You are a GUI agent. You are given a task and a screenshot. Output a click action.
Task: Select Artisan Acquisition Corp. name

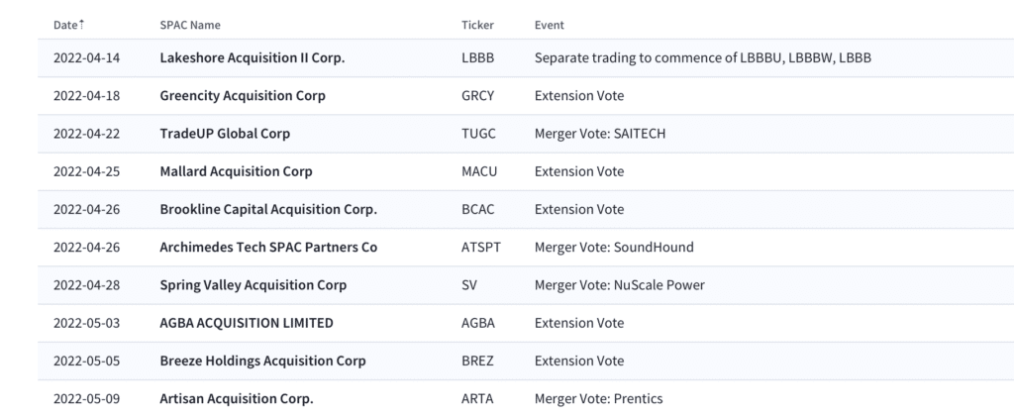point(237,399)
